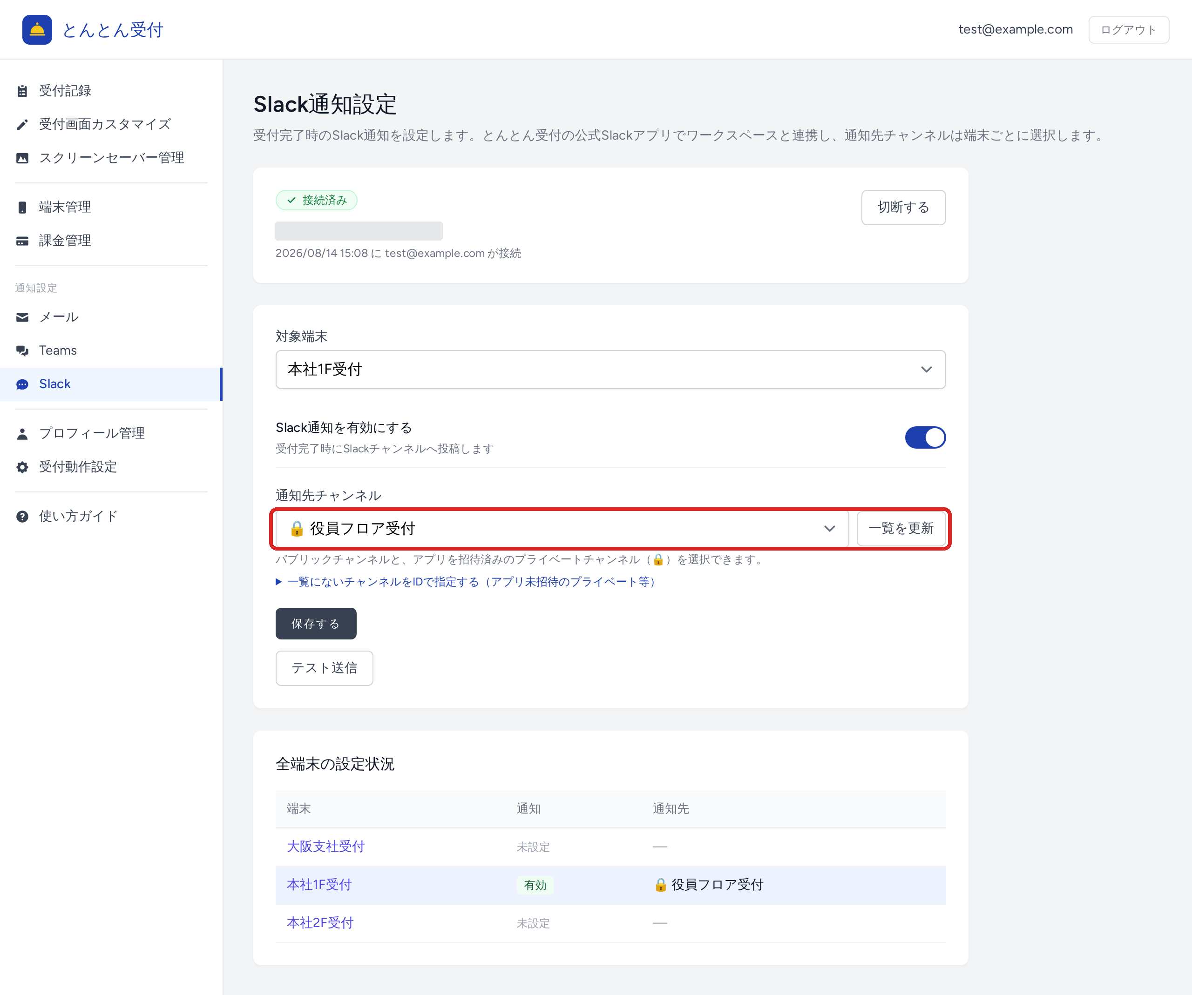Open 課金管理 in the sidebar
1192x995 pixels.
point(111,241)
